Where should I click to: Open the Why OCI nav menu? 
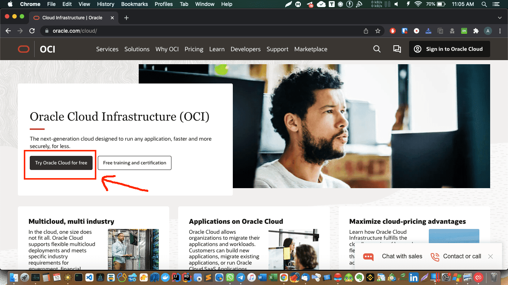(167, 49)
